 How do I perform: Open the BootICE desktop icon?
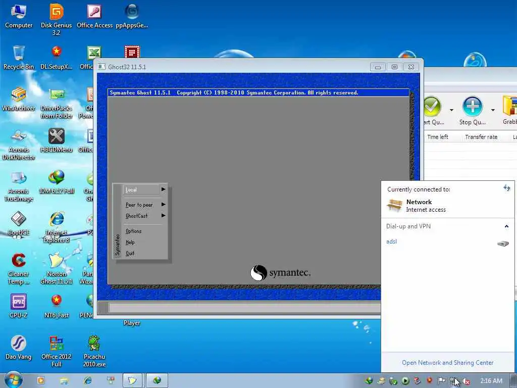coord(19,224)
